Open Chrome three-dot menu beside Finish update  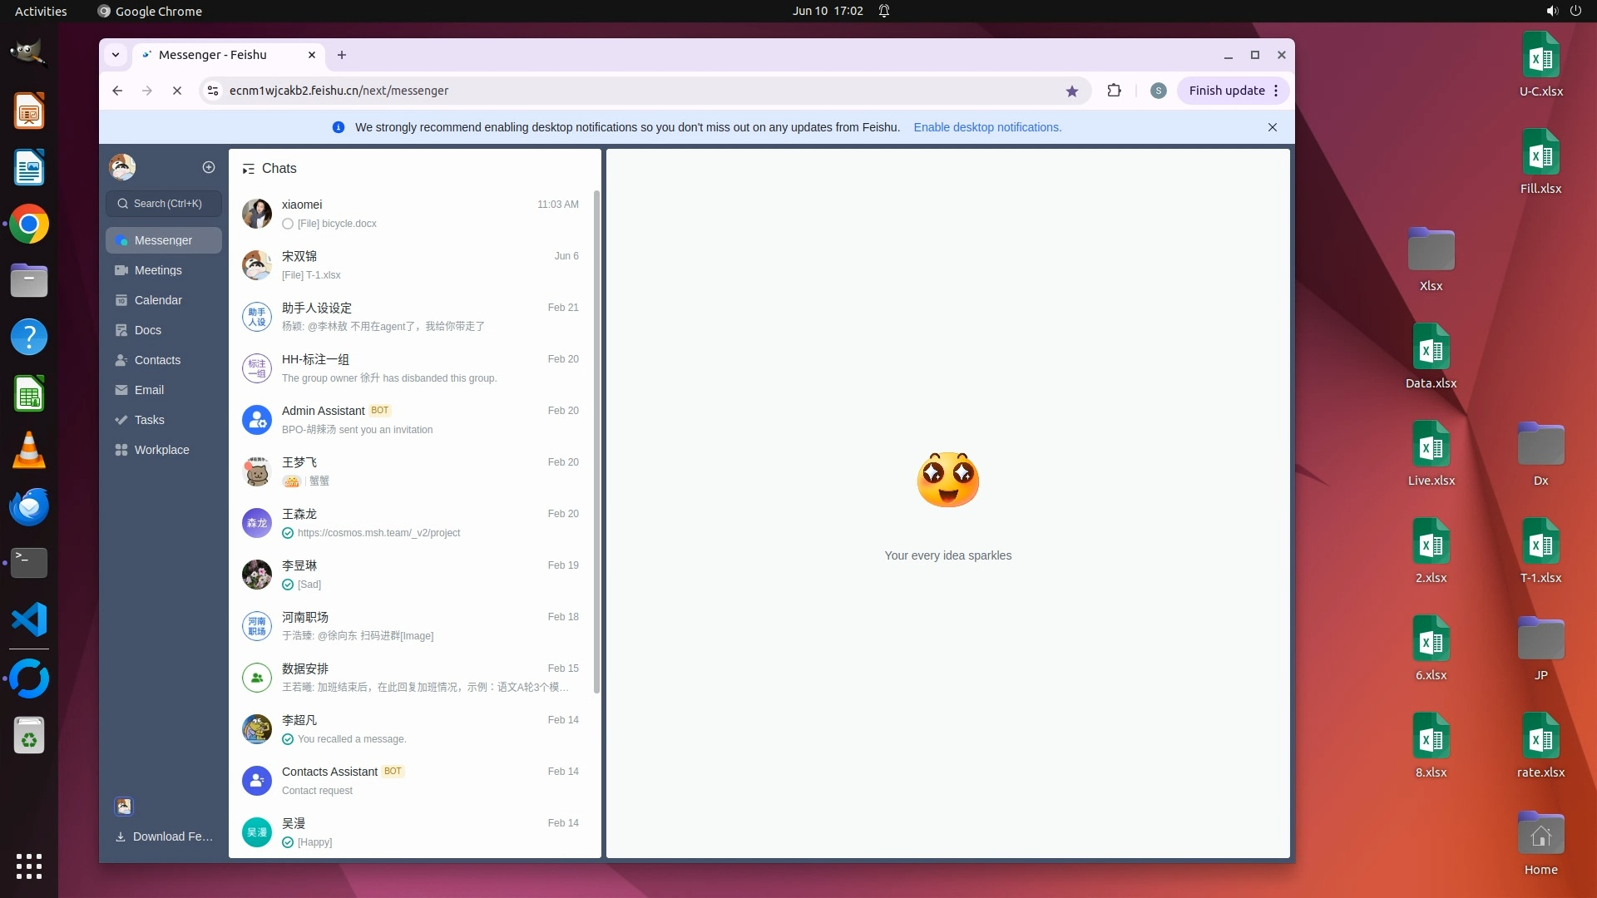pyautogui.click(x=1276, y=91)
